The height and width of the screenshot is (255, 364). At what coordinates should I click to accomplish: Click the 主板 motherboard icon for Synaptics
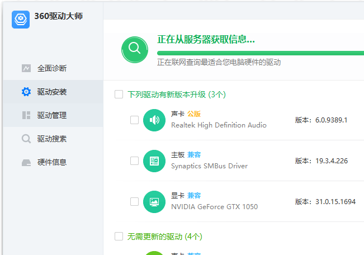154,161
